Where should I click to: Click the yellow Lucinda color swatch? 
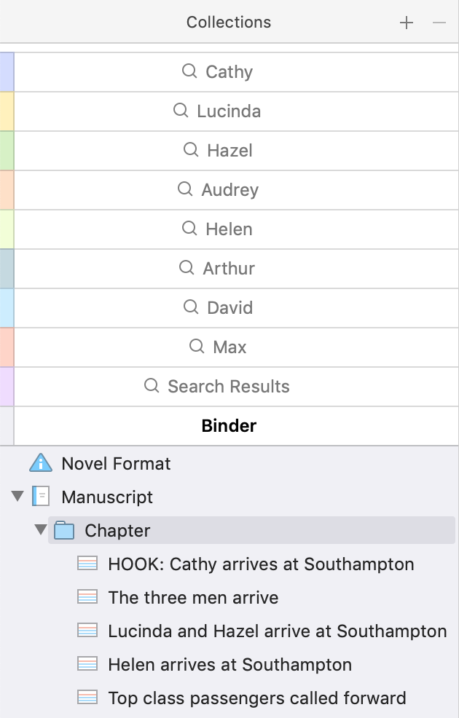click(7, 111)
